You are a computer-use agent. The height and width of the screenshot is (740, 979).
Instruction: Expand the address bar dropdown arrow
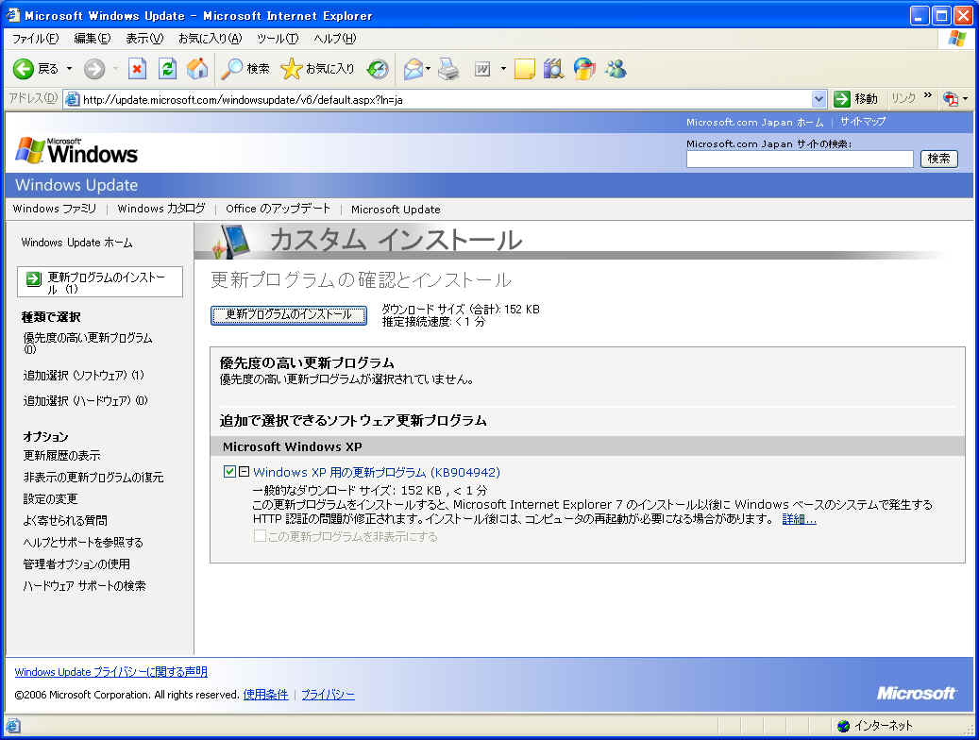[x=819, y=99]
